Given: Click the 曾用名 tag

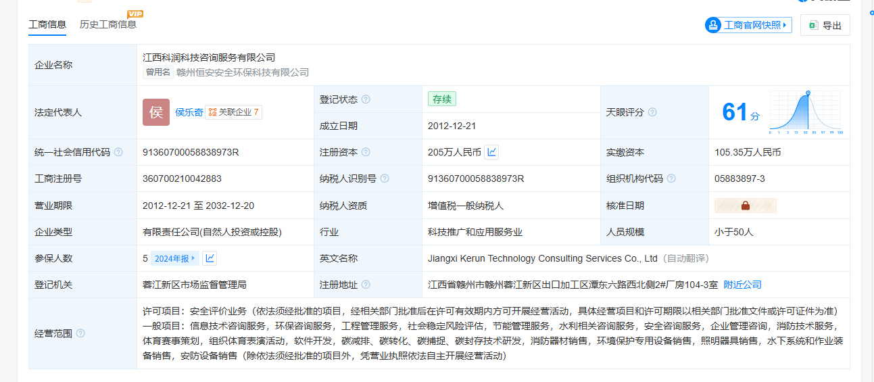Looking at the screenshot, I should pos(157,72).
